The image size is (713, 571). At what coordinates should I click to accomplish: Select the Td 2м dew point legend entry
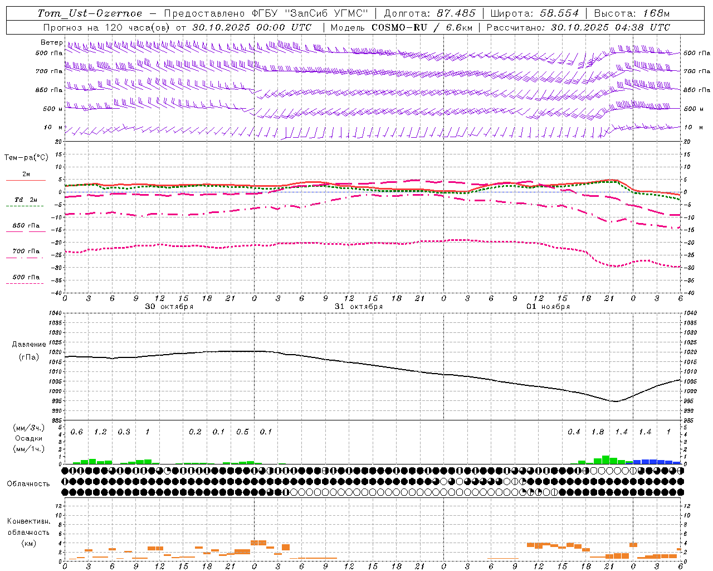(26, 200)
